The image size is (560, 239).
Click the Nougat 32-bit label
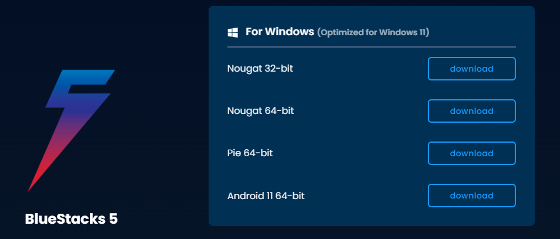[x=260, y=69]
